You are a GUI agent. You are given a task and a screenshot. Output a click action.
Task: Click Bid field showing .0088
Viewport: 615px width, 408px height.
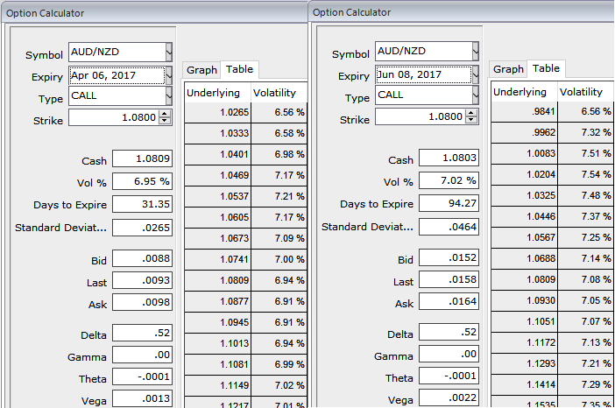[143, 258]
